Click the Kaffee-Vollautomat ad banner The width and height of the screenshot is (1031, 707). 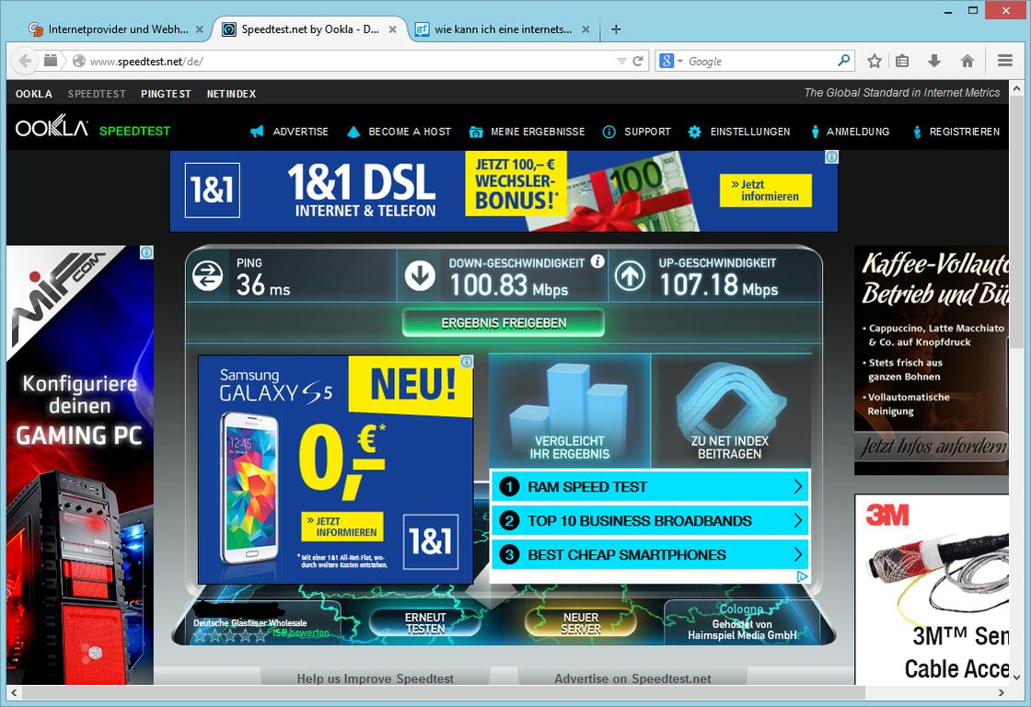coord(931,361)
